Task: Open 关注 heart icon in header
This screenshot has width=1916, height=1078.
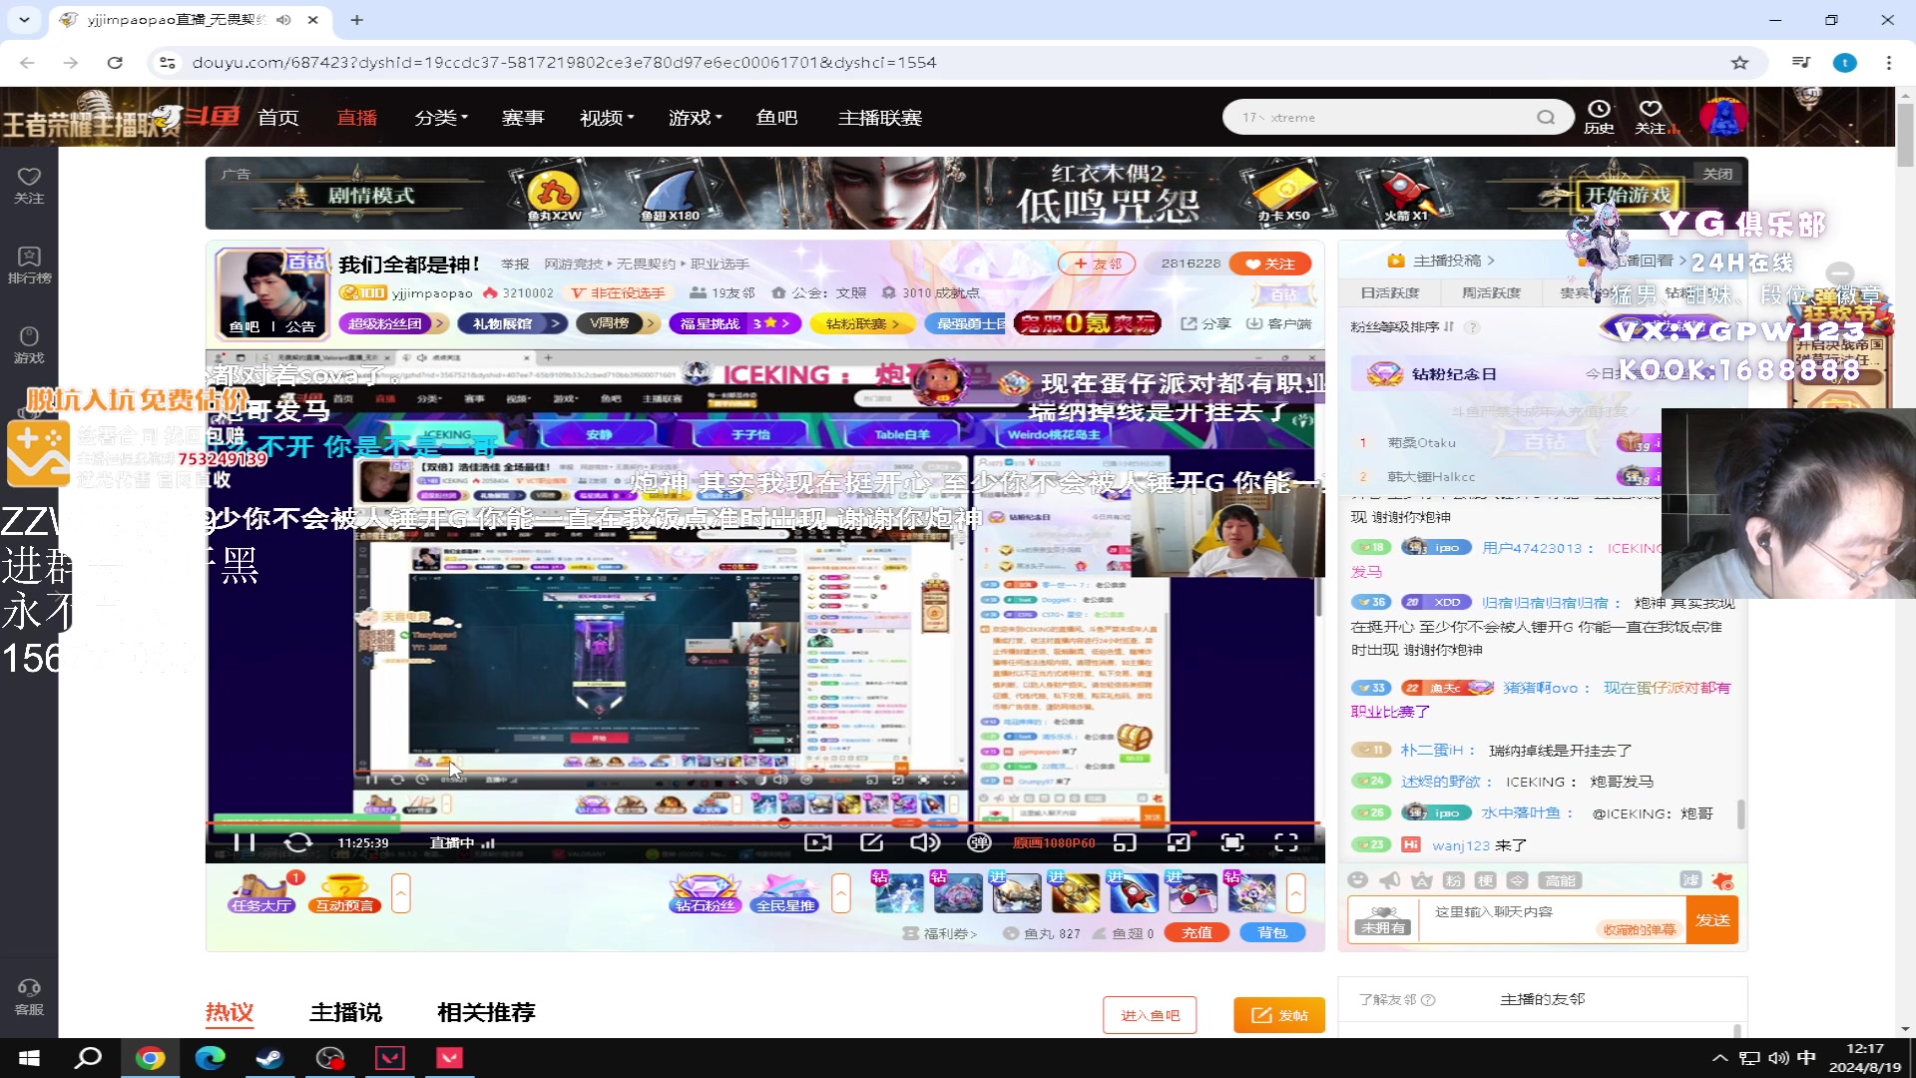Action: [x=1652, y=117]
